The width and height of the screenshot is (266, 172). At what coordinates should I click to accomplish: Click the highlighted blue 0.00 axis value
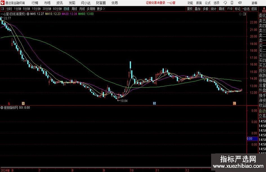click(x=252, y=139)
